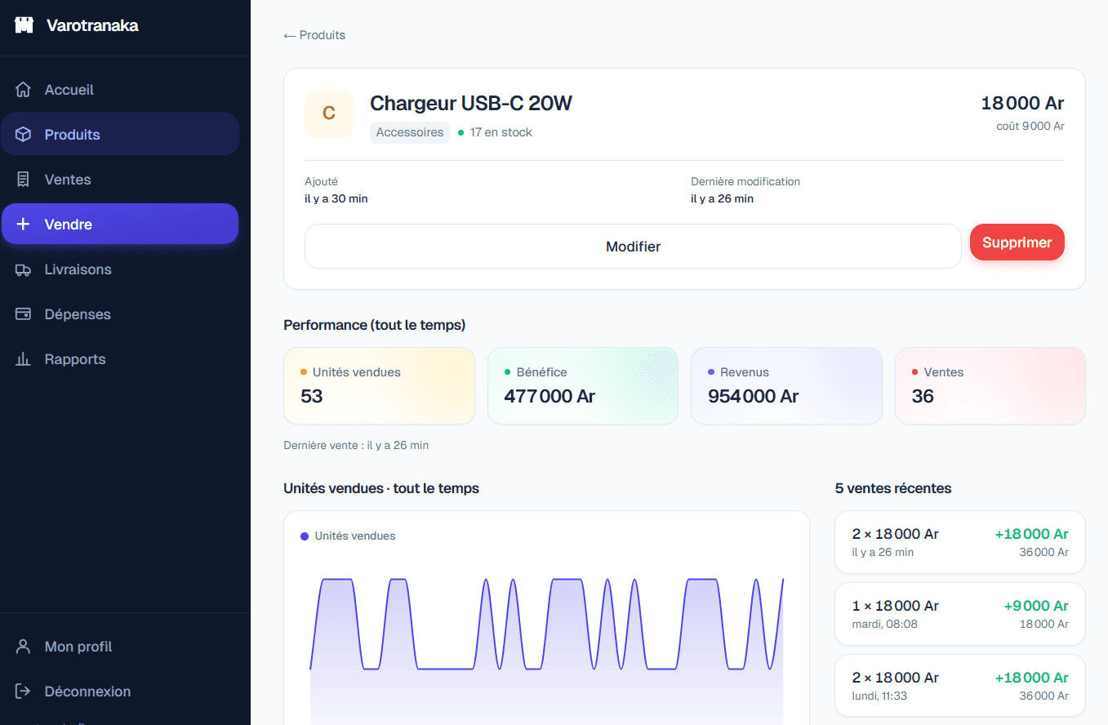Image resolution: width=1108 pixels, height=725 pixels.
Task: Click the Unités vendues chart legend dot
Action: click(305, 536)
